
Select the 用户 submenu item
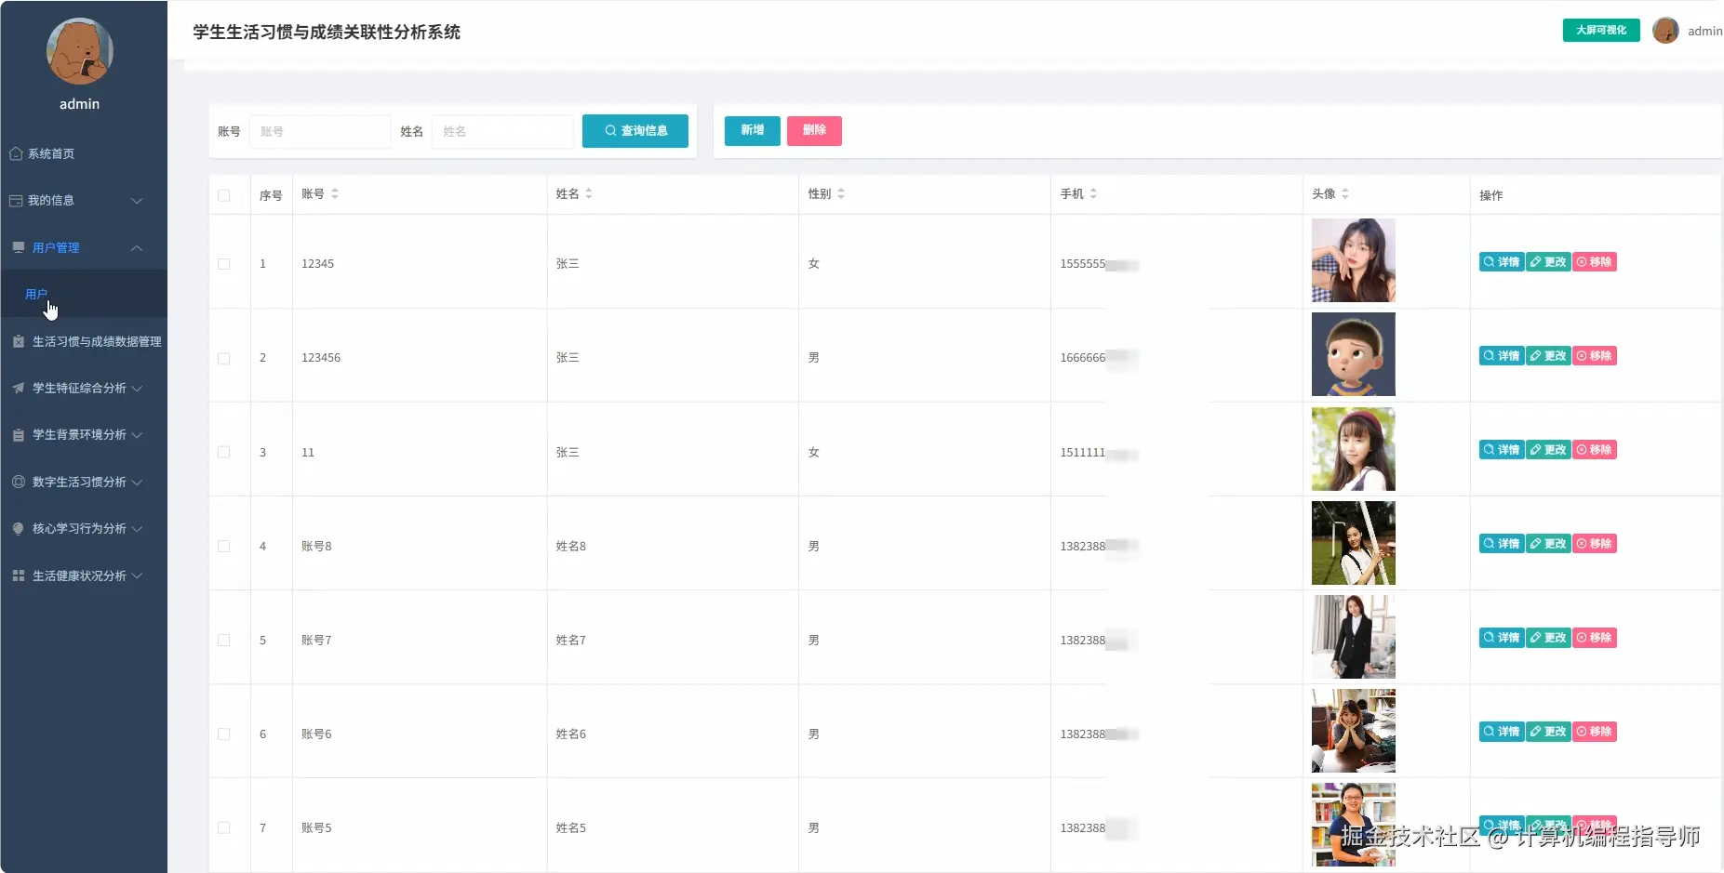click(84, 294)
